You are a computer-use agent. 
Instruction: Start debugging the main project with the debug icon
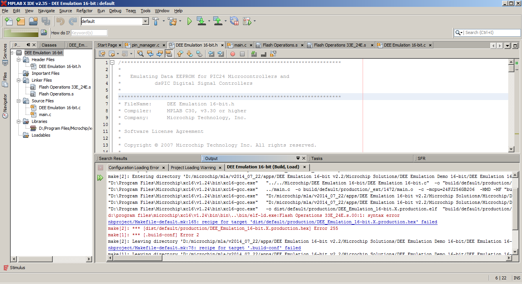pyautogui.click(x=247, y=21)
